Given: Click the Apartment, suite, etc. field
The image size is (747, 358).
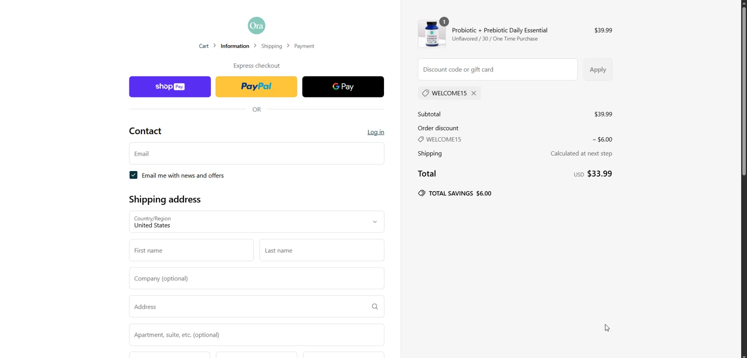Looking at the screenshot, I should pyautogui.click(x=256, y=335).
